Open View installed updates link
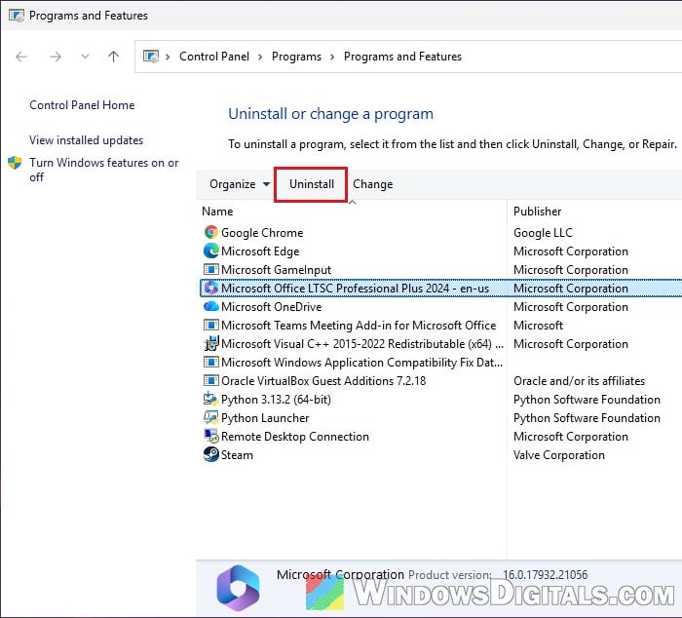 click(x=86, y=140)
